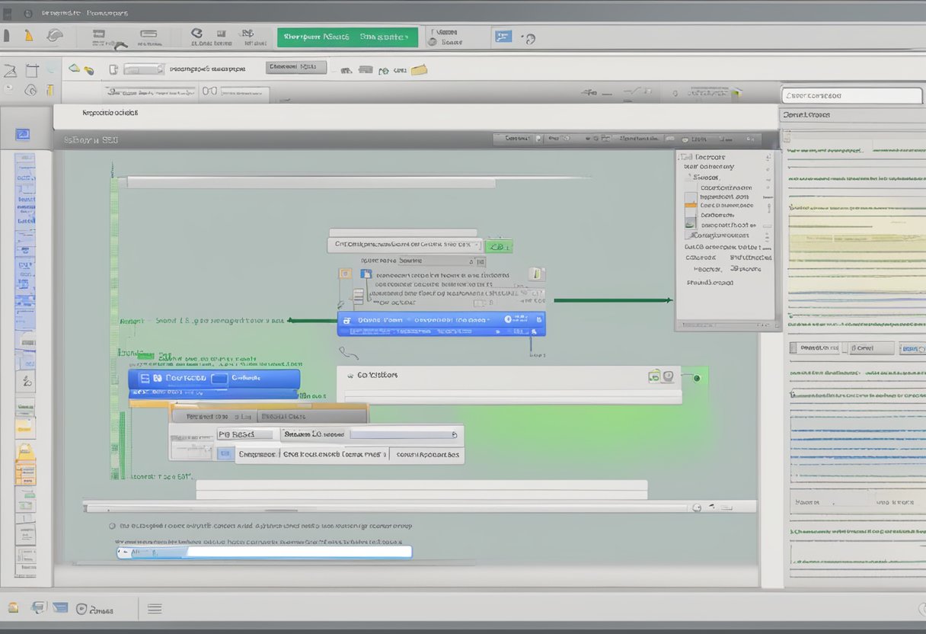The image size is (926, 634).
Task: Click the orange lock icon in left sidebar
Action: 25,451
